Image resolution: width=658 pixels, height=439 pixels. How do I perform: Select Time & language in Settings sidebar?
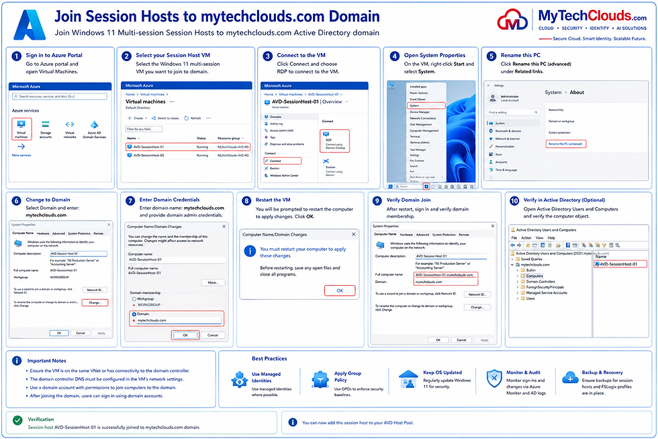click(503, 169)
